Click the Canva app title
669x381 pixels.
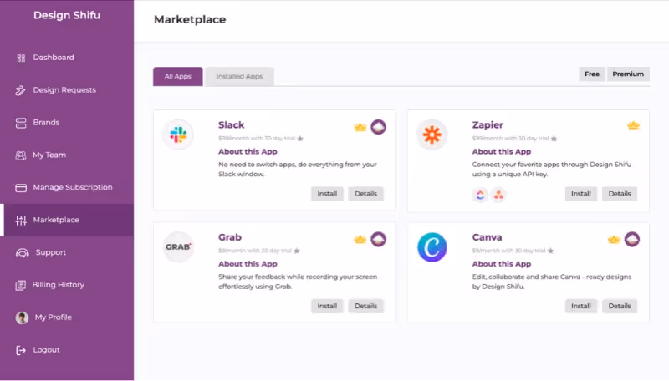tap(487, 237)
